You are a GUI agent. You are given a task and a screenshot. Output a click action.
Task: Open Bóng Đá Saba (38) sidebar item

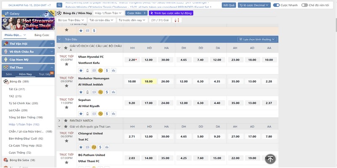[22, 160]
